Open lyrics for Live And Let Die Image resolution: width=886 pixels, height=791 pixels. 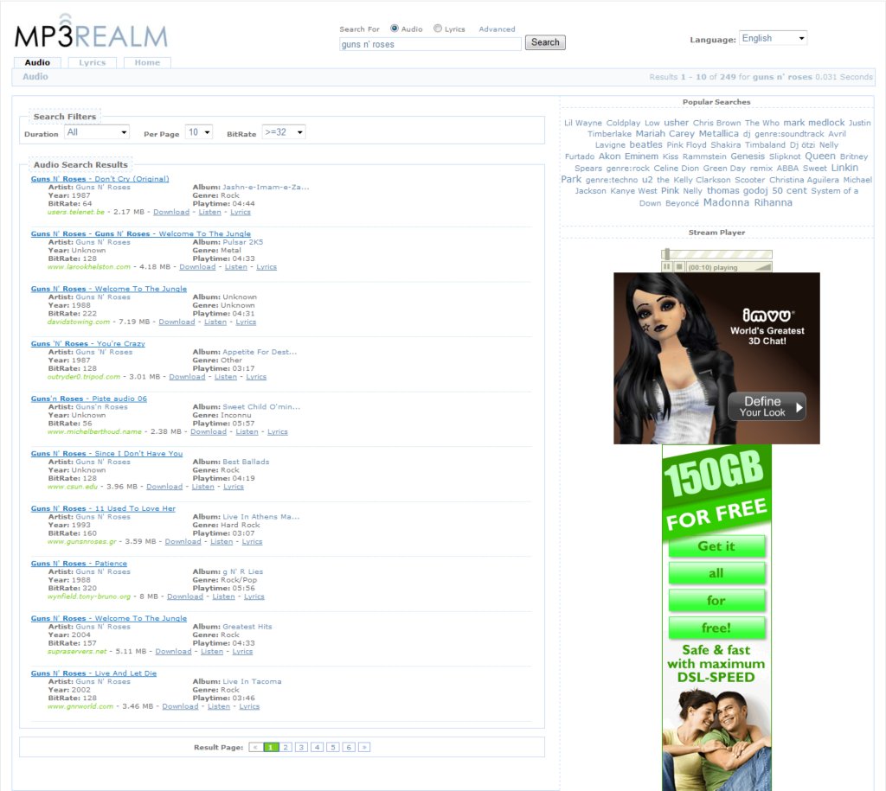249,707
